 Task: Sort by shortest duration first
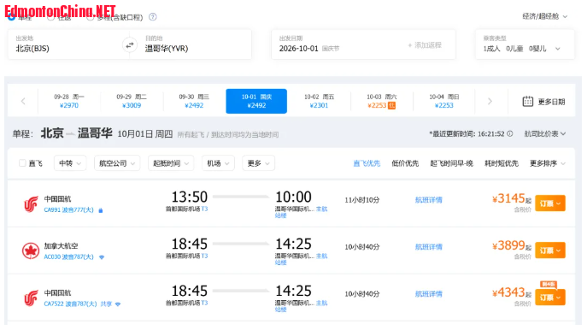pos(502,163)
